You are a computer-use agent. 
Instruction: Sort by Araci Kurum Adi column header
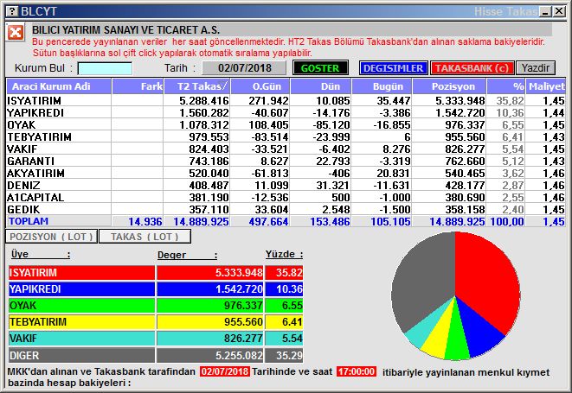59,86
